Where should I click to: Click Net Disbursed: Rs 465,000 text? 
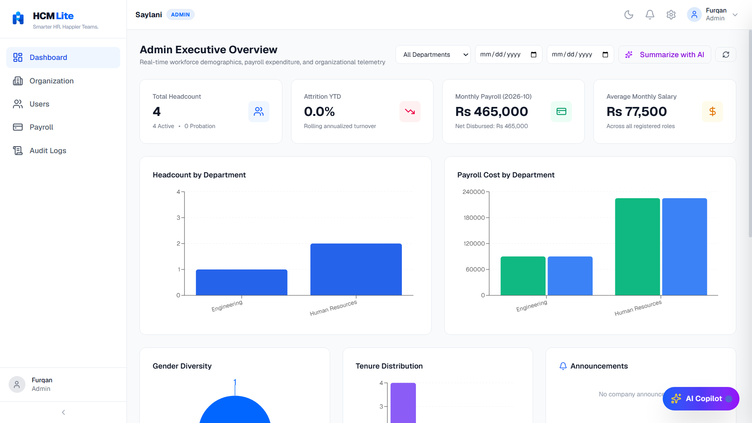(x=492, y=126)
